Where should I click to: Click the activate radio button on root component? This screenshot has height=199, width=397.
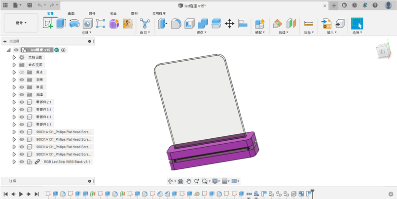click(x=63, y=50)
